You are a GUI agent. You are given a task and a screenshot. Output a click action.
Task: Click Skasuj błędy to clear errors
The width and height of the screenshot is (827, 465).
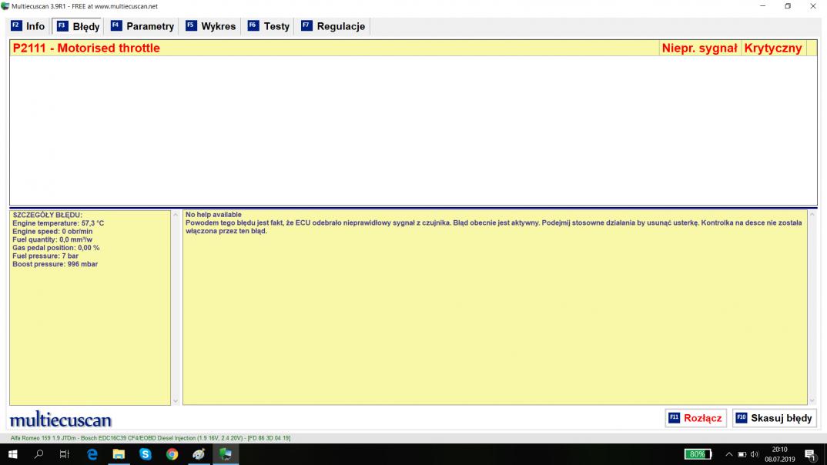(x=775, y=418)
